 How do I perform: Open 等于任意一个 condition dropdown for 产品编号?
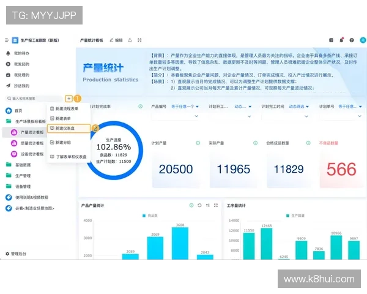coord(185,107)
